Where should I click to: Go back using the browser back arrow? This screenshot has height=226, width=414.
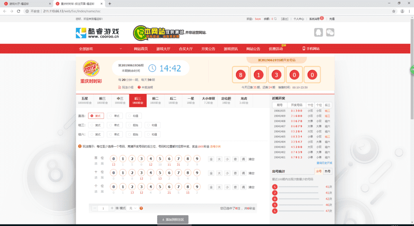[5, 11]
